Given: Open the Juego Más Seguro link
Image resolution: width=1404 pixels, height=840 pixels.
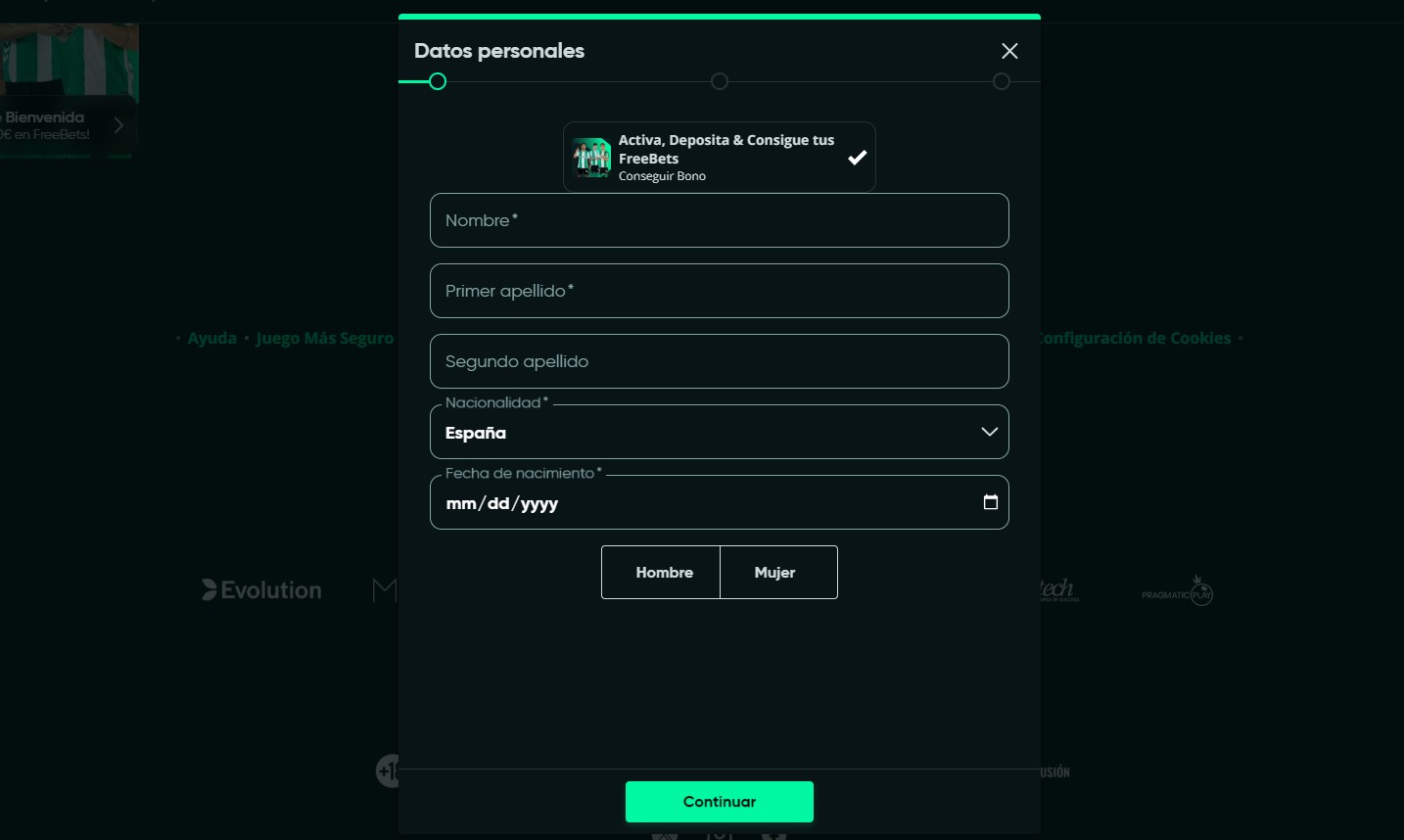Looking at the screenshot, I should 324,338.
